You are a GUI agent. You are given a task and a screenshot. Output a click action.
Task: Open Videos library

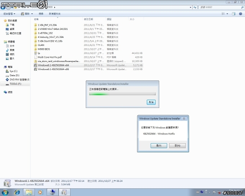pos(10,54)
